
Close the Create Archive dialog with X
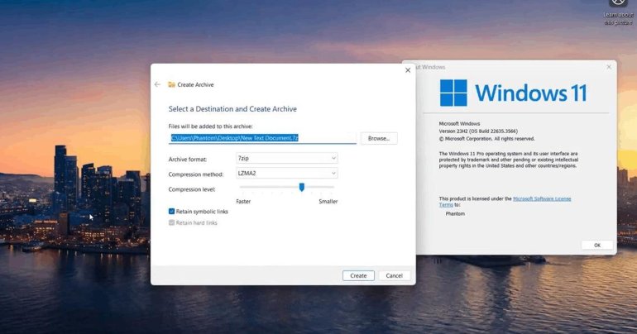point(407,70)
